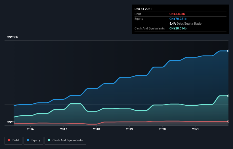Click the 2018 x-axis label
This screenshot has width=233, height=149.
(x=96, y=129)
